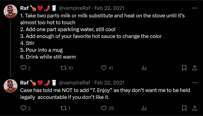
Task: Open the more options menu on first tweet
Action: click(x=195, y=8)
